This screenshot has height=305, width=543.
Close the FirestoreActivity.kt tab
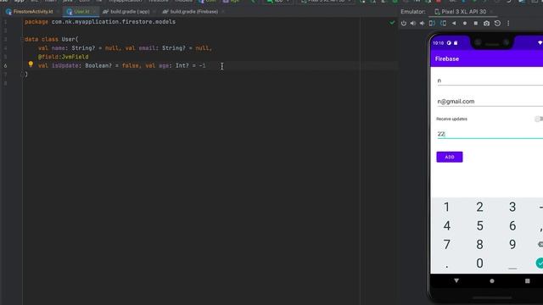[58, 12]
